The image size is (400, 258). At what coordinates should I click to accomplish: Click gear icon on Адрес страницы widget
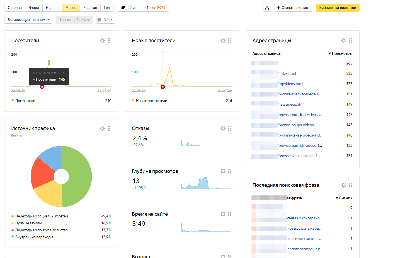(344, 41)
